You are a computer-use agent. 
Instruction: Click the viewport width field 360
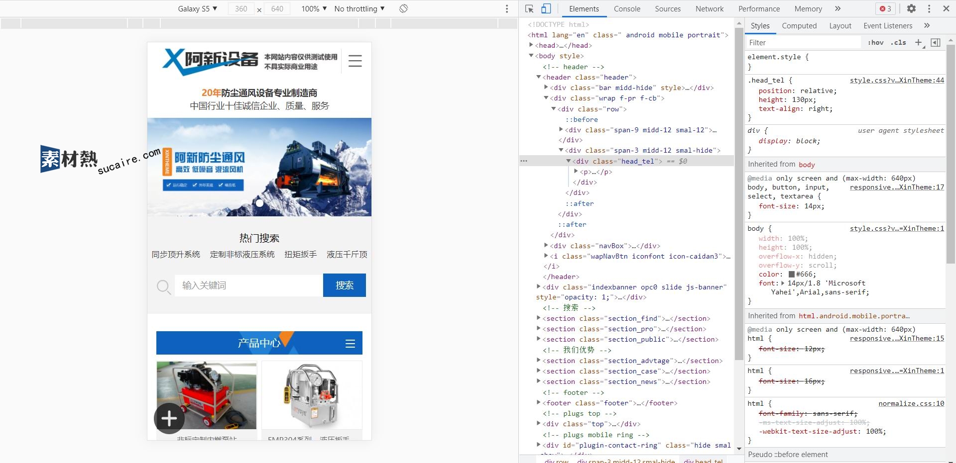tap(241, 8)
